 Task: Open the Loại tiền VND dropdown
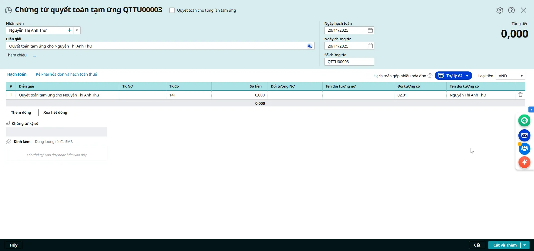tap(521, 76)
